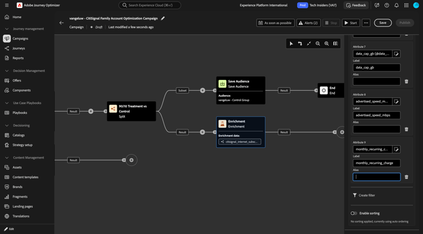Go back with the left arrow

point(61,23)
